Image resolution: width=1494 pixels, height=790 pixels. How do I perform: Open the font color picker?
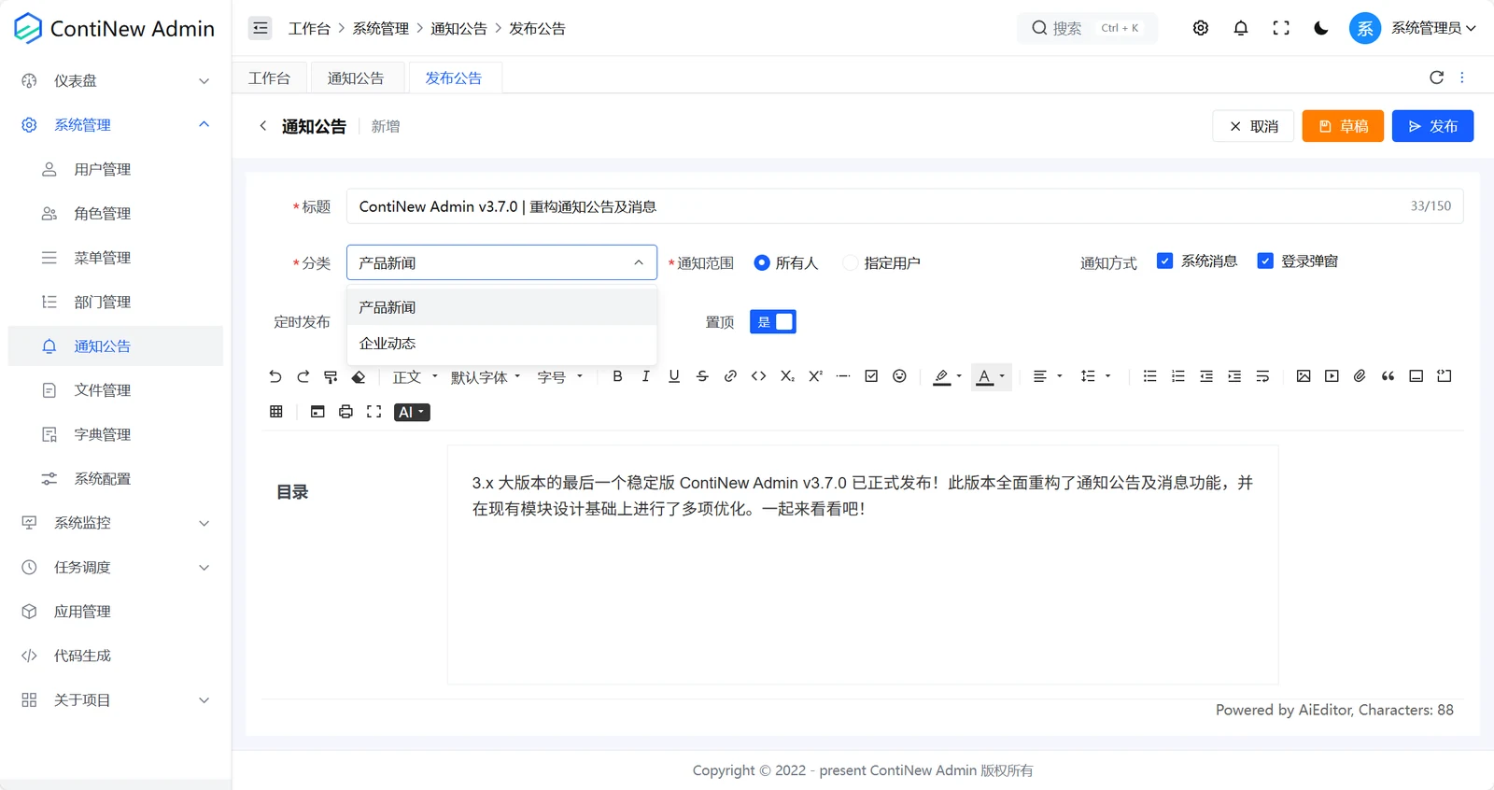coord(991,377)
